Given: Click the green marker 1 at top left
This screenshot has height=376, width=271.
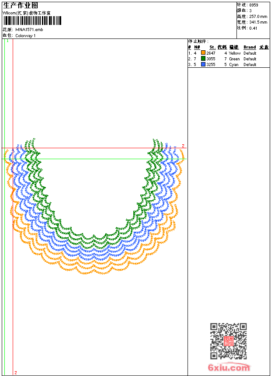Looking at the screenshot, I should coord(7,41).
